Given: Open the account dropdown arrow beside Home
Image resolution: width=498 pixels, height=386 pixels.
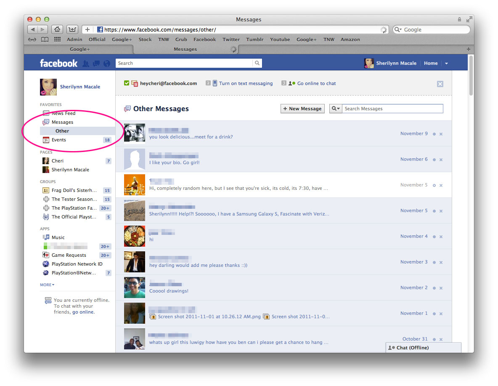Looking at the screenshot, I should pos(446,64).
